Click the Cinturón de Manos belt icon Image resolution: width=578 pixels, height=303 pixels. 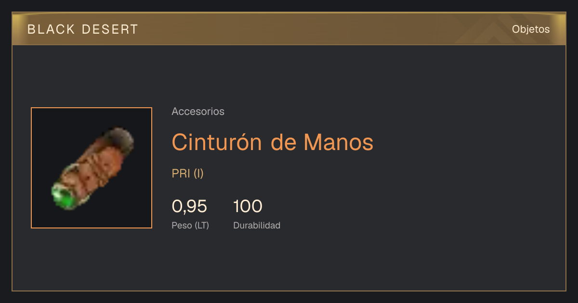tap(92, 168)
